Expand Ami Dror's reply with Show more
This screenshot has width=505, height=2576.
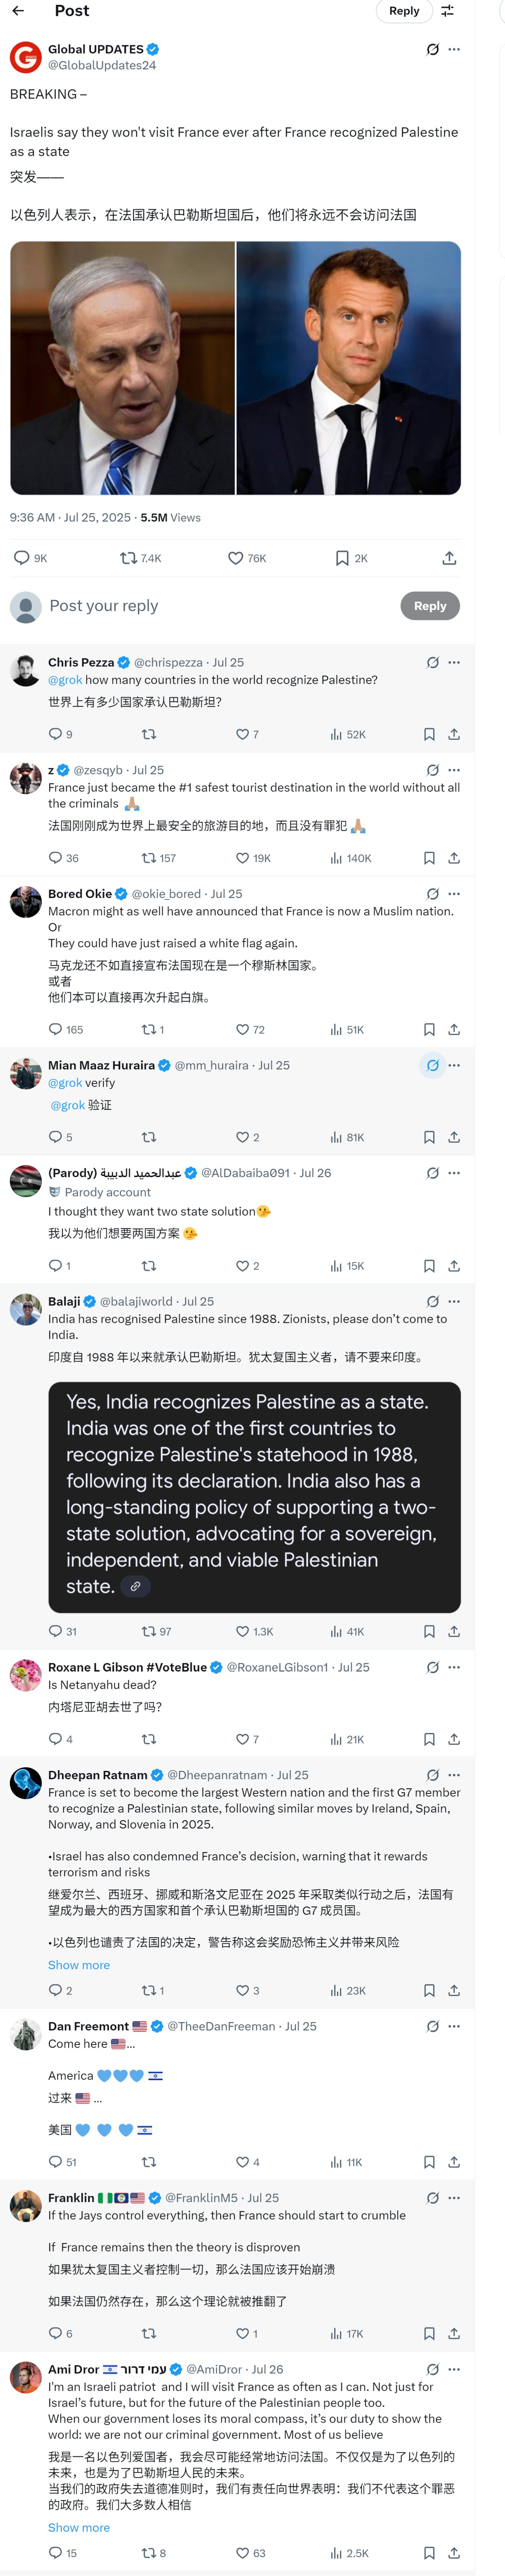79,2527
